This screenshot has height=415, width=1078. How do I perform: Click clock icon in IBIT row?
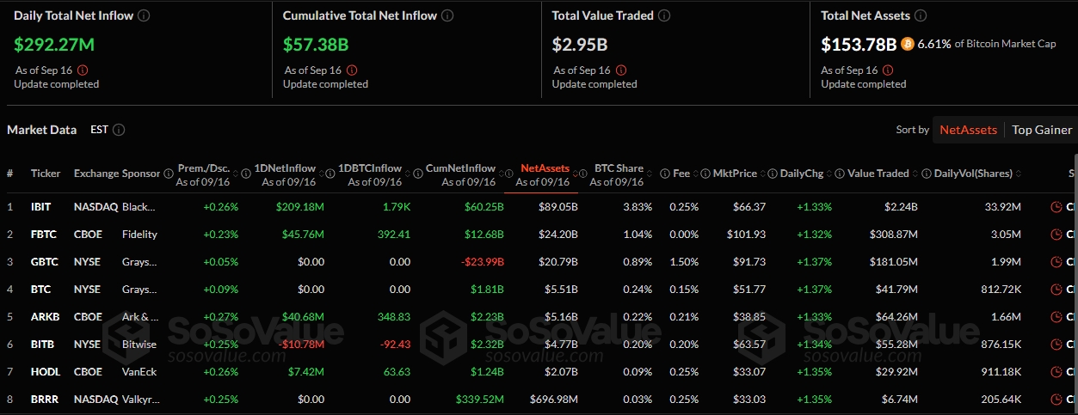click(1056, 207)
